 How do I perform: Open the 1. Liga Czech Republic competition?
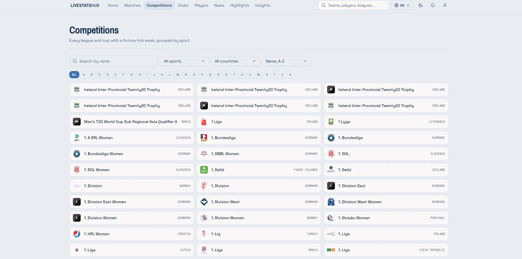(x=386, y=250)
